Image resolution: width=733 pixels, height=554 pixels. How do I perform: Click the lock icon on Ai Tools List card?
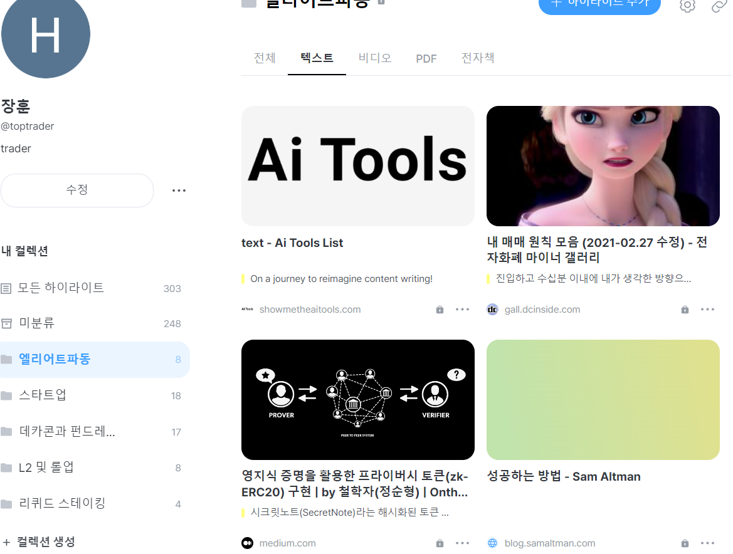click(440, 309)
